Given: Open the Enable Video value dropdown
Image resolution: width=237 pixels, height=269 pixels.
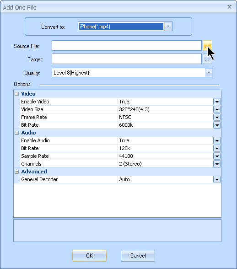Looking at the screenshot, I should point(217,102).
